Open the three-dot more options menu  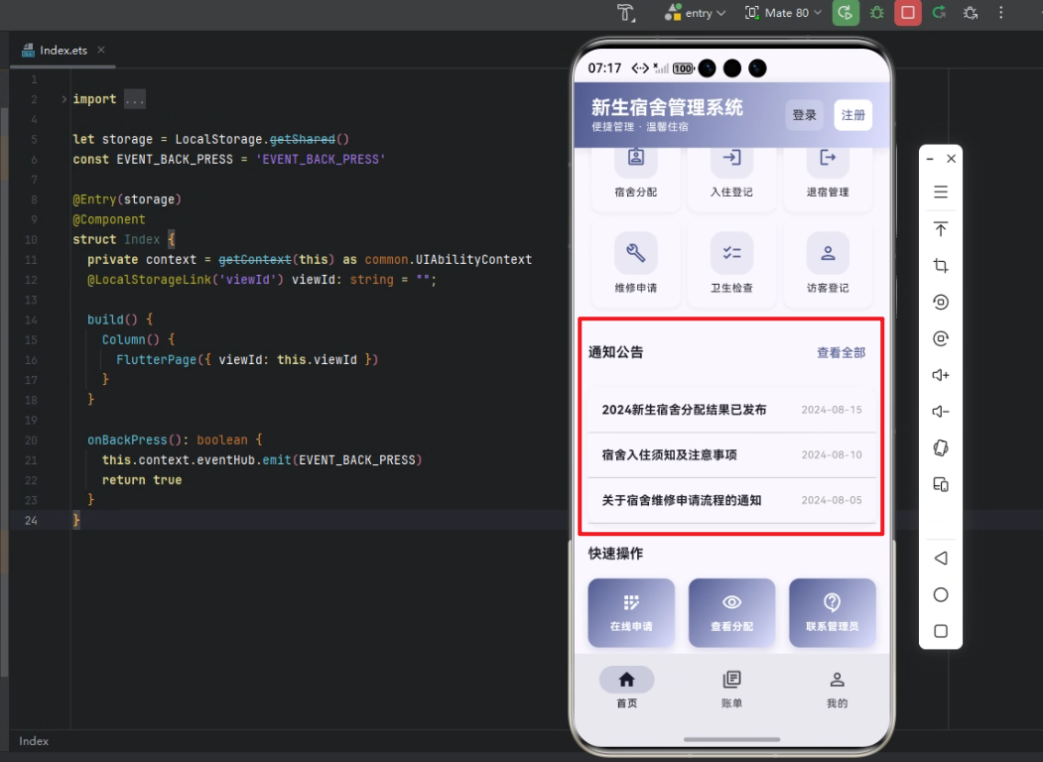pyautogui.click(x=1001, y=13)
